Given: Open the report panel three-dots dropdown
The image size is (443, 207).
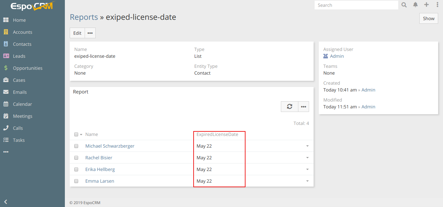Looking at the screenshot, I should pos(304,106).
